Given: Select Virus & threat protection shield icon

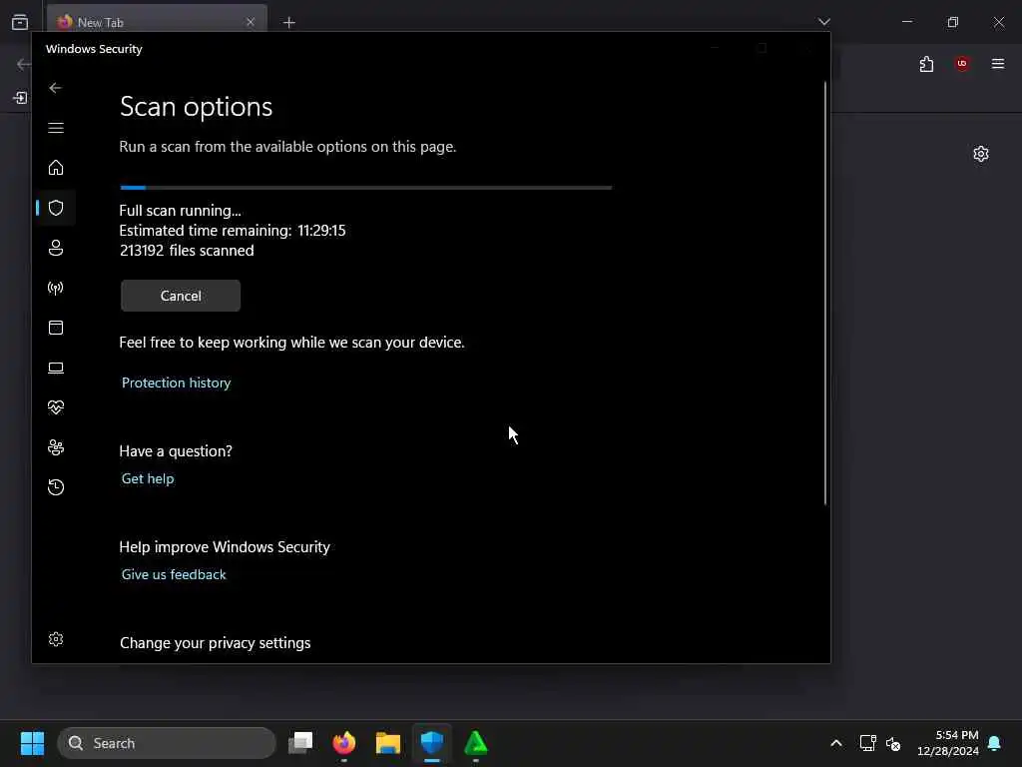Looking at the screenshot, I should pyautogui.click(x=56, y=208).
